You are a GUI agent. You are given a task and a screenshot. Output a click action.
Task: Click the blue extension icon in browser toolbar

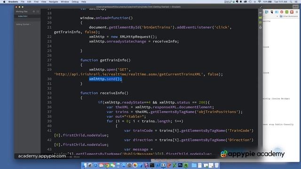pyautogui.click(x=267, y=12)
